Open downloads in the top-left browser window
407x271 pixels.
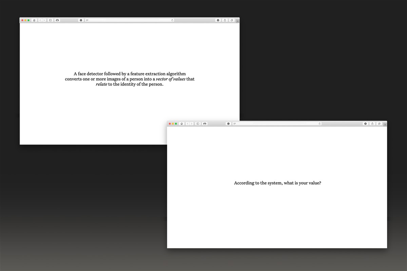(218, 20)
